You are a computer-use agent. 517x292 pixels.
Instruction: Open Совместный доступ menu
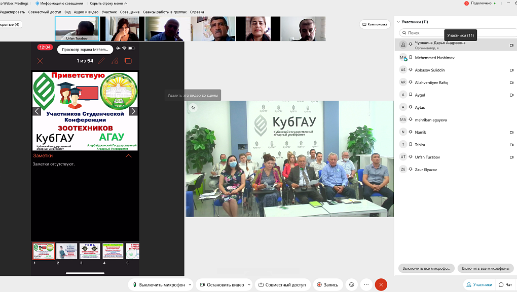(45, 12)
